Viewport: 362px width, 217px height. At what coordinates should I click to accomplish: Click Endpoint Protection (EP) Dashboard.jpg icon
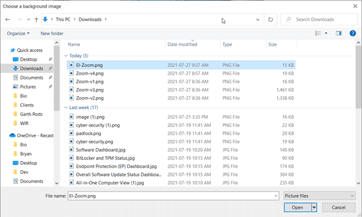pyautogui.click(x=71, y=166)
